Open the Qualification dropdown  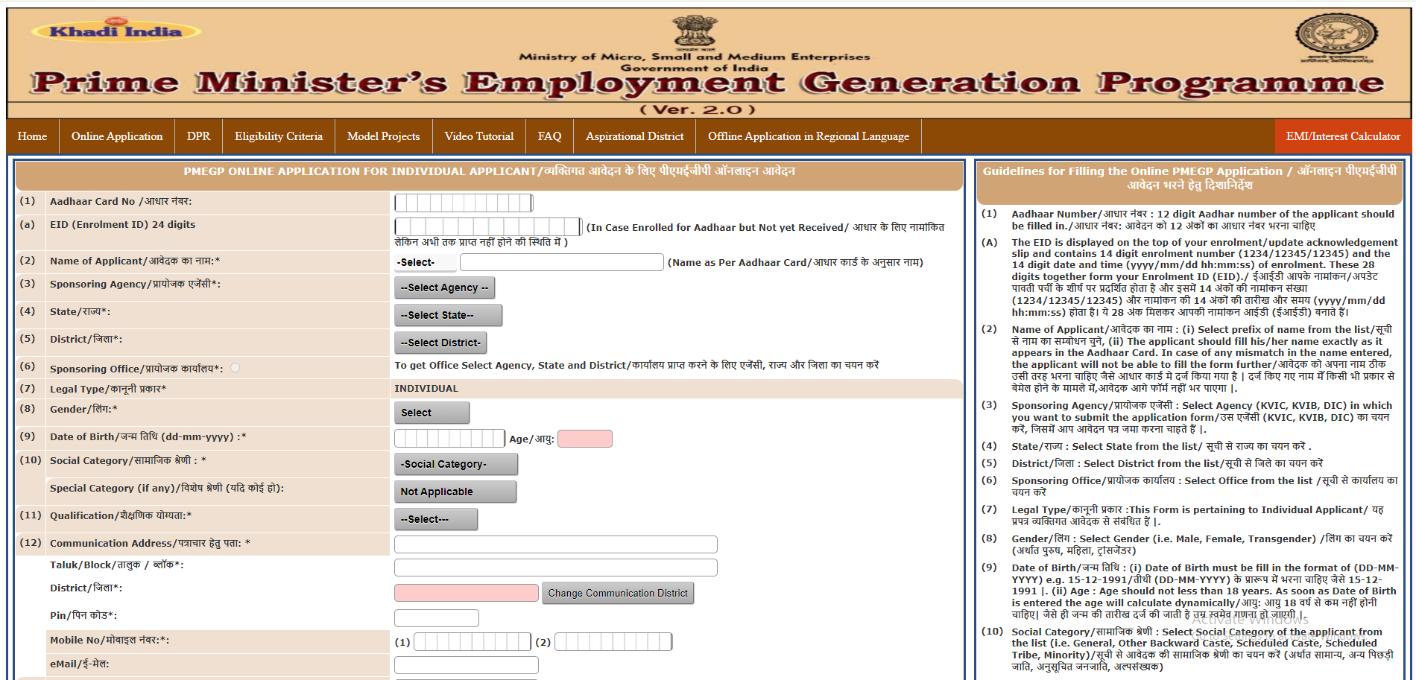coord(436,518)
